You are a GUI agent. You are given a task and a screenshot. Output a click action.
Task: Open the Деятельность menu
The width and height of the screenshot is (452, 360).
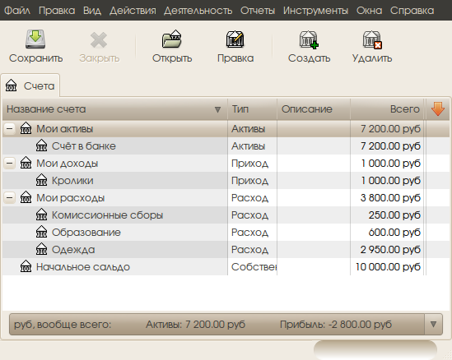point(198,11)
